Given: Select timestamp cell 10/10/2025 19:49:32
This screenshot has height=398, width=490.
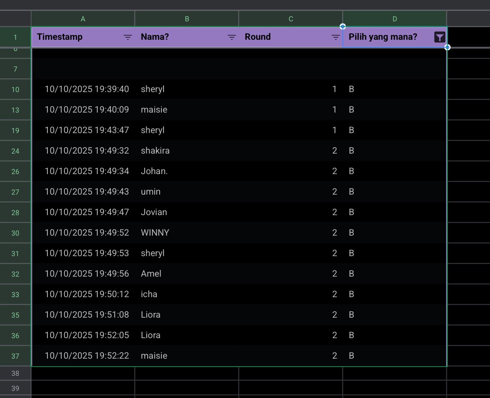Looking at the screenshot, I should [83, 151].
